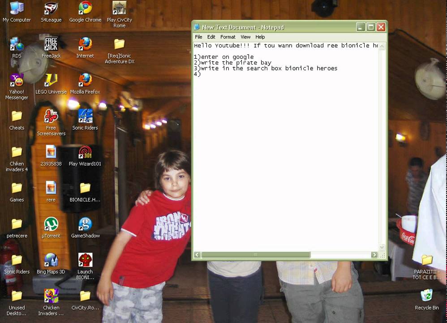Select the rere file icon
The width and height of the screenshot is (447, 323).
pos(51,192)
